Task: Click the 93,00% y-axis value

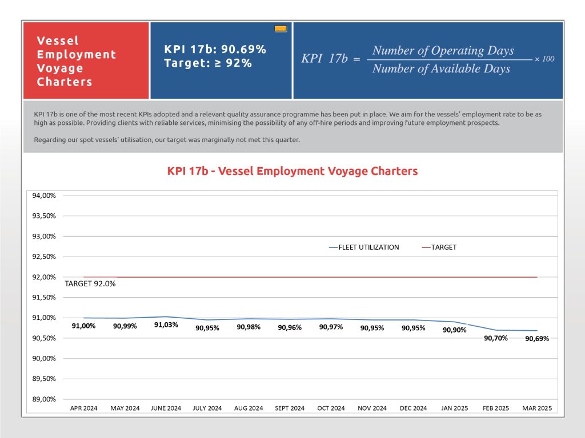Action: tap(44, 237)
